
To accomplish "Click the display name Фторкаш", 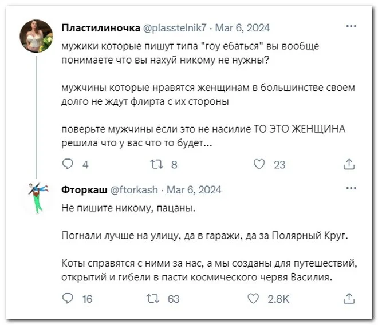I will coord(82,190).
